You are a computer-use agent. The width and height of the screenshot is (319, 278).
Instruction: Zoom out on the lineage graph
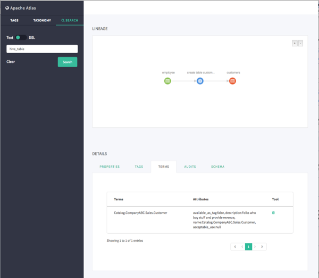[x=300, y=43]
